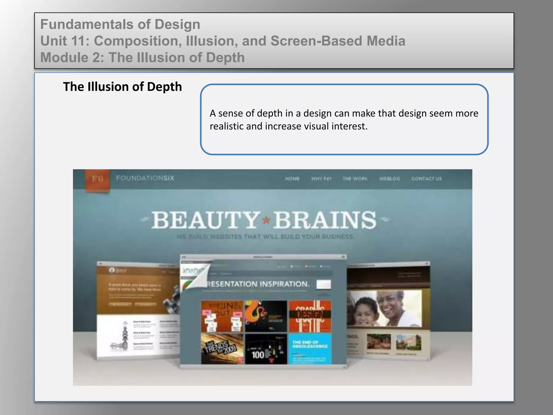Open the WEBLOG navigation link
This screenshot has width=553, height=415.
pyautogui.click(x=389, y=179)
